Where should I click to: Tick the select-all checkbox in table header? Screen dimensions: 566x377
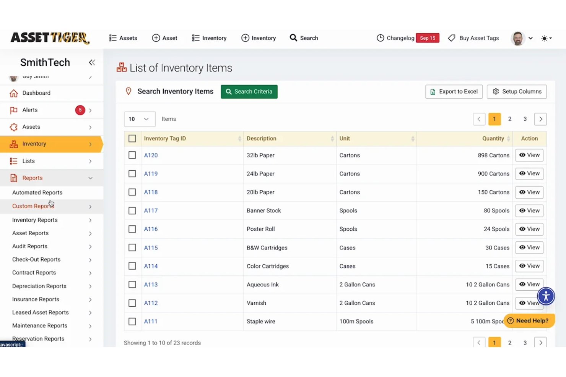[x=132, y=139]
